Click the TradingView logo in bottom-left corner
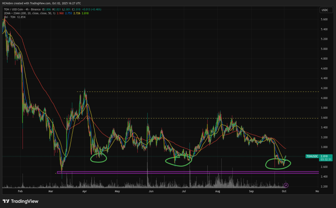 click(x=20, y=201)
